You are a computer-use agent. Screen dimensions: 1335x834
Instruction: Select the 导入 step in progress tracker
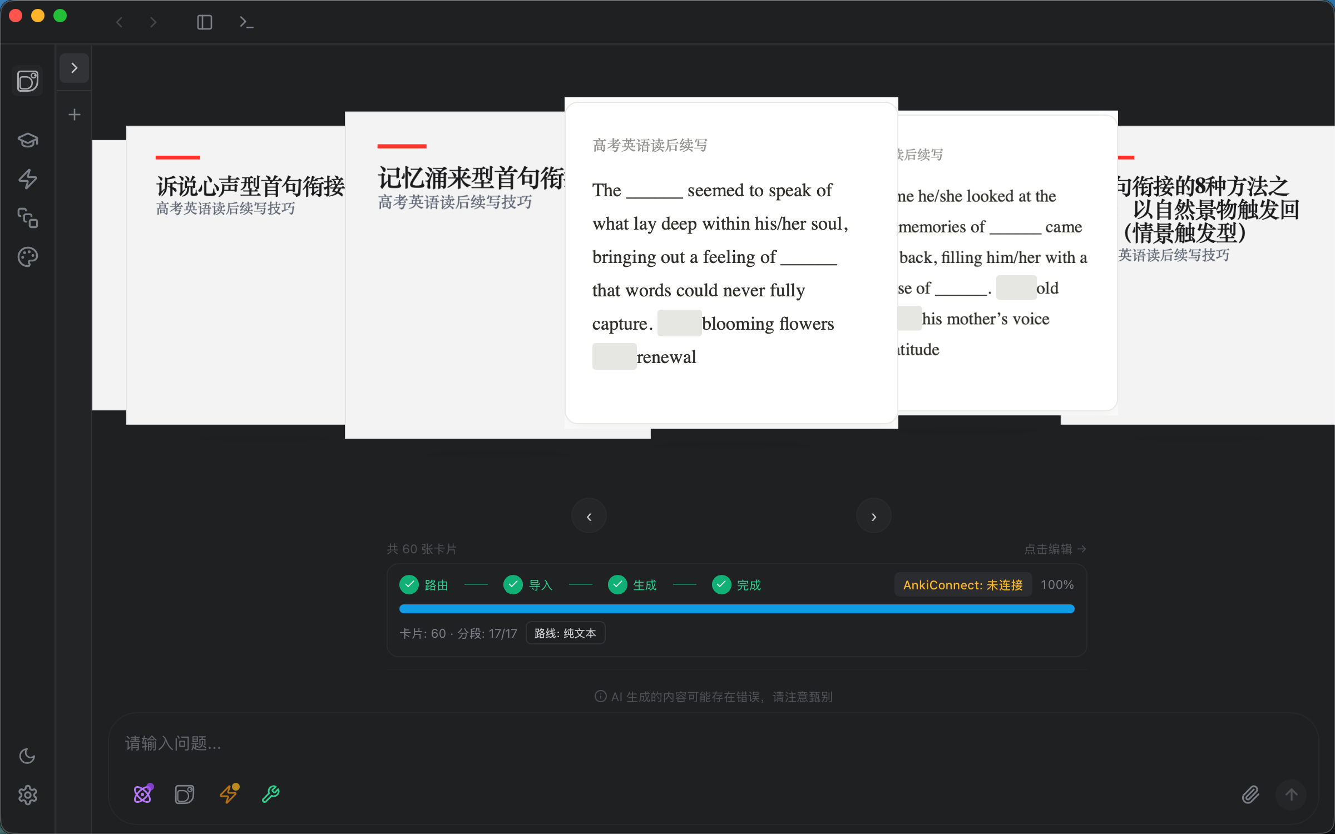(x=528, y=585)
